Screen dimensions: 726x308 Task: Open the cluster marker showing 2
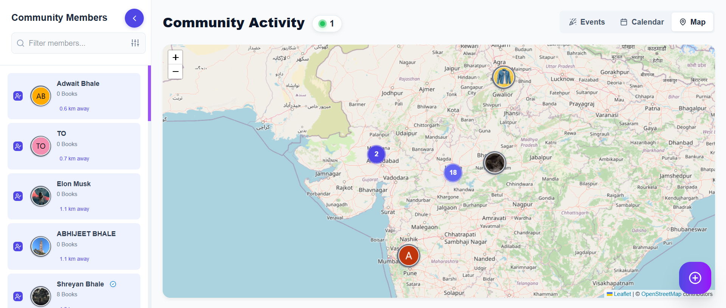coord(376,154)
